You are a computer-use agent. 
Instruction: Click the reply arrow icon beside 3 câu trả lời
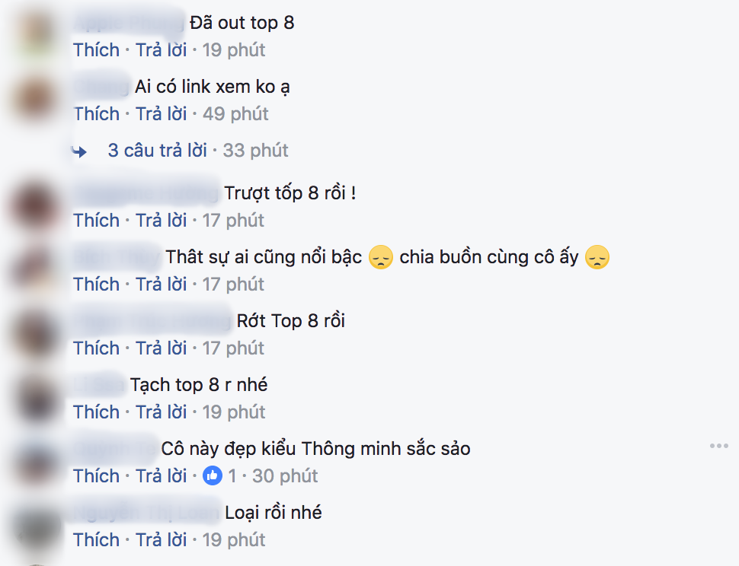[79, 151]
